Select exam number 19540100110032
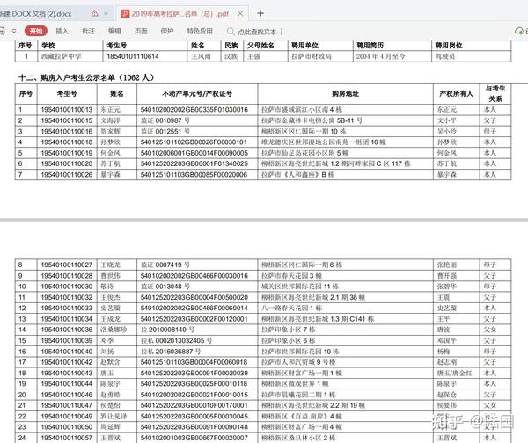Screen dimensions: 528x443 click(x=67, y=297)
